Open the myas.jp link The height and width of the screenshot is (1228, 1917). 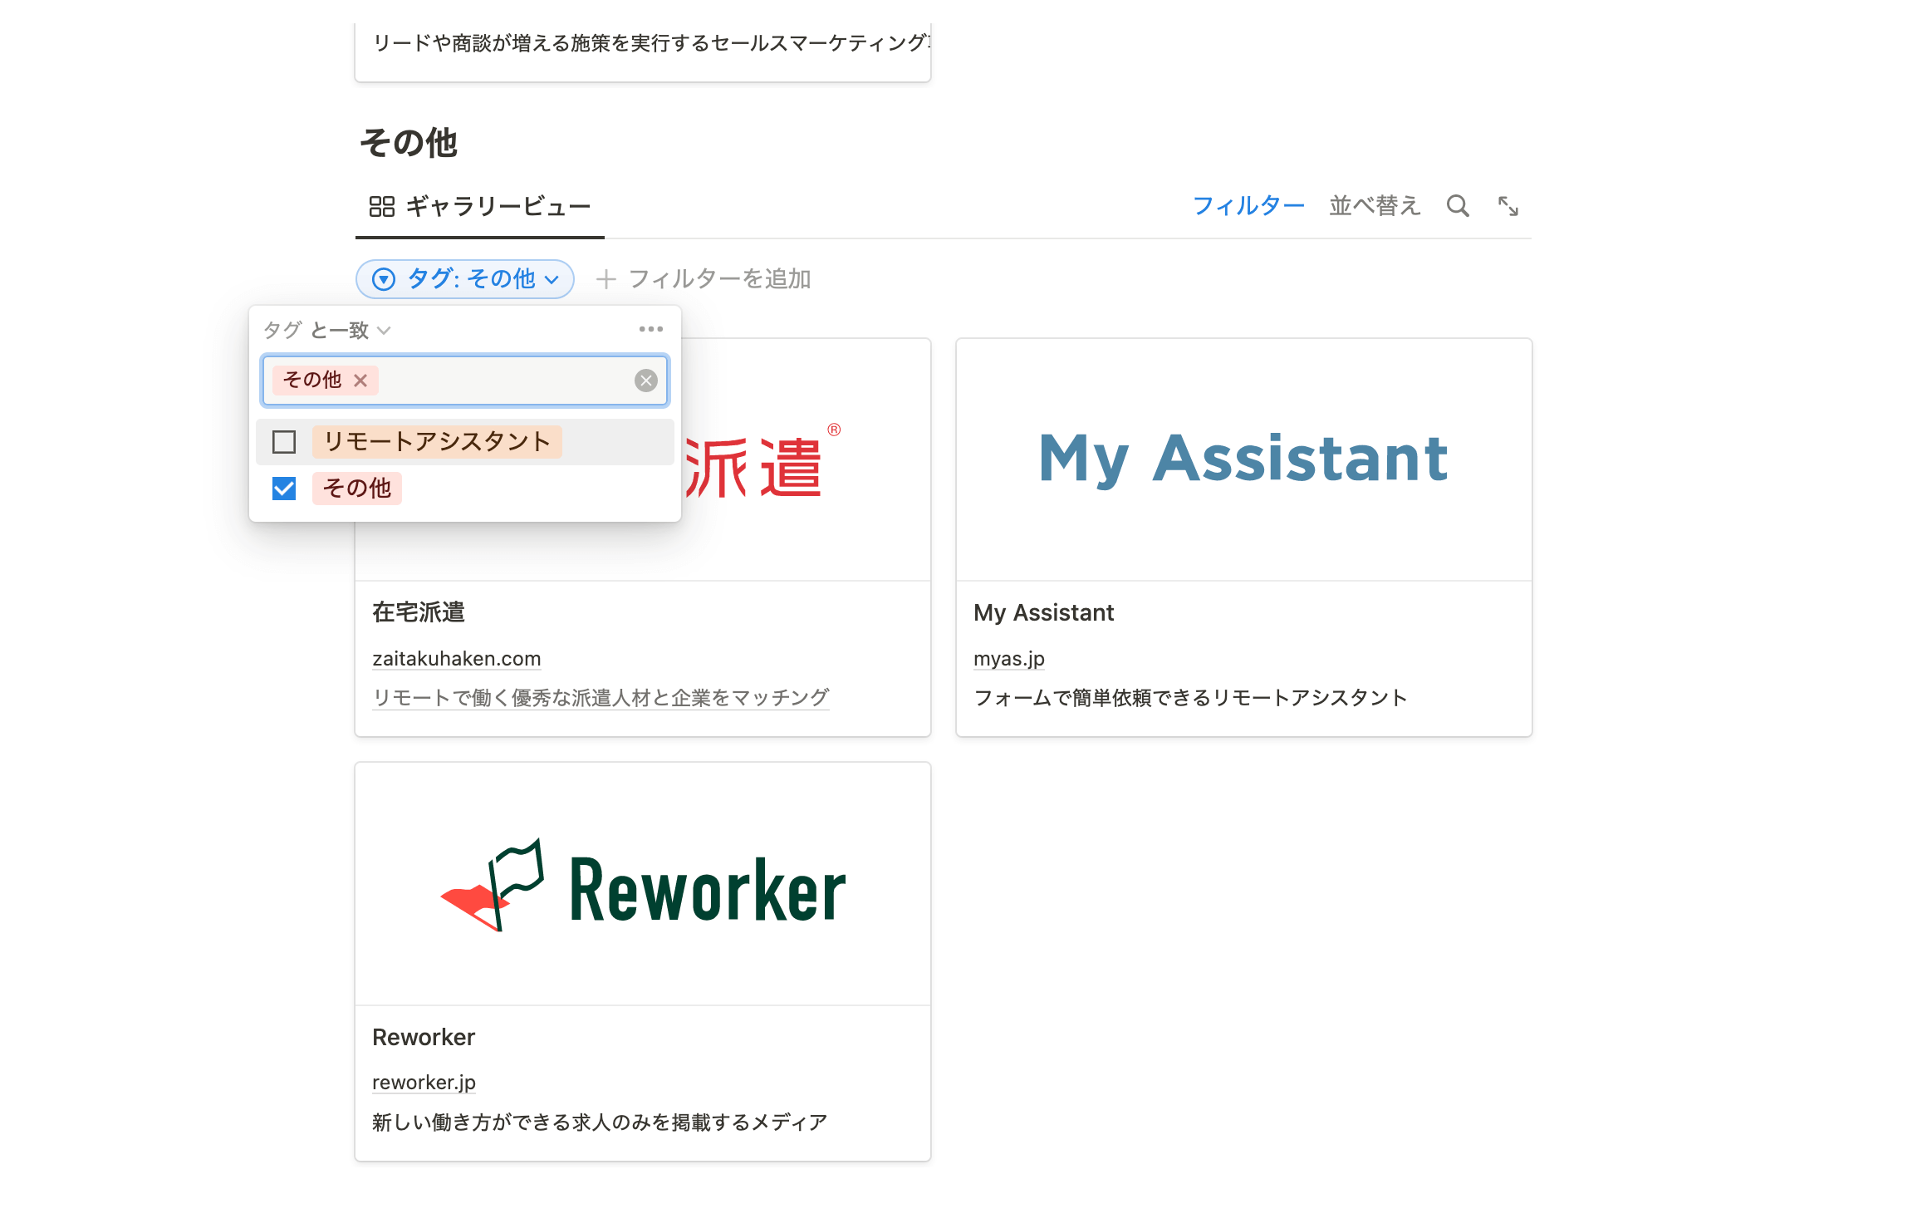pos(1009,659)
